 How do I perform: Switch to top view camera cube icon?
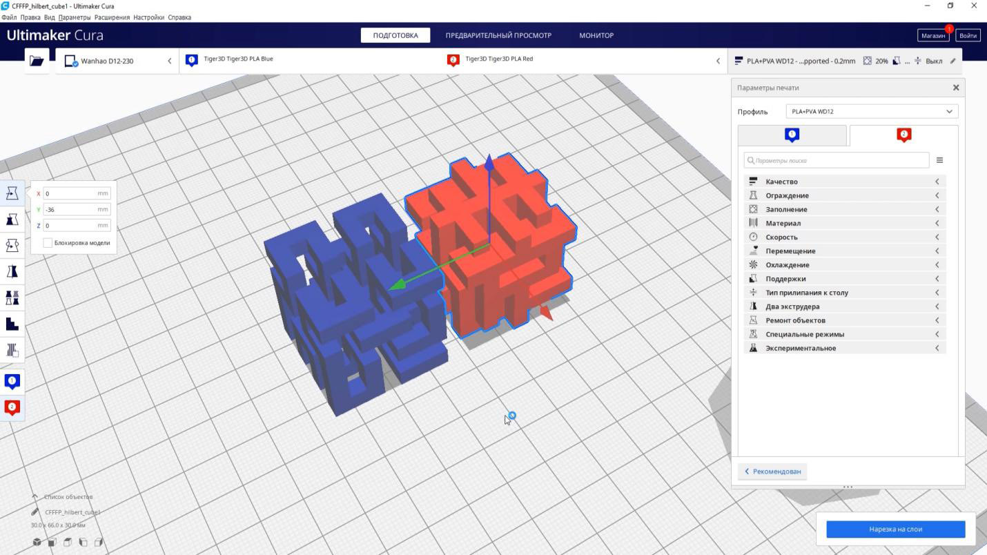click(68, 543)
